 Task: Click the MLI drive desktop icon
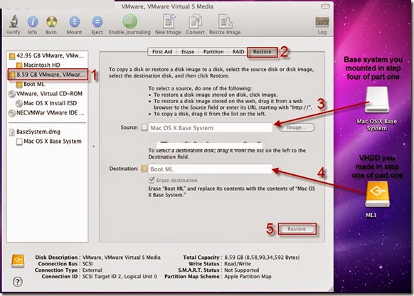coord(377,194)
